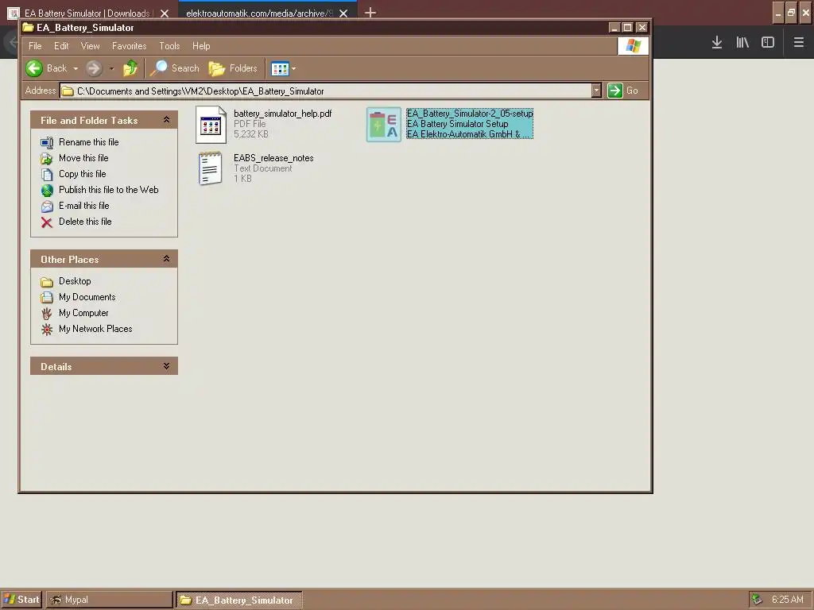The height and width of the screenshot is (610, 814).
Task: Click the Publish to Web globe icon
Action: pos(47,191)
